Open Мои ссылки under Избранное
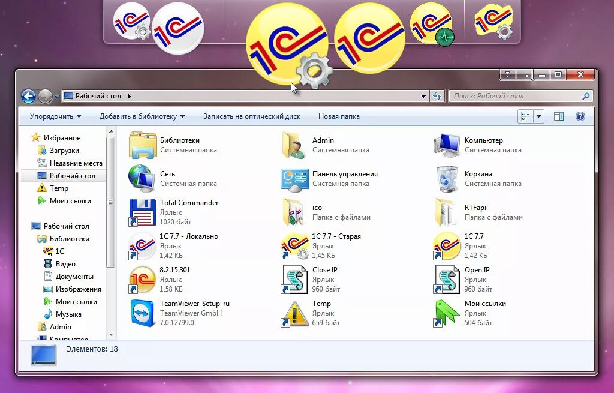 click(70, 200)
